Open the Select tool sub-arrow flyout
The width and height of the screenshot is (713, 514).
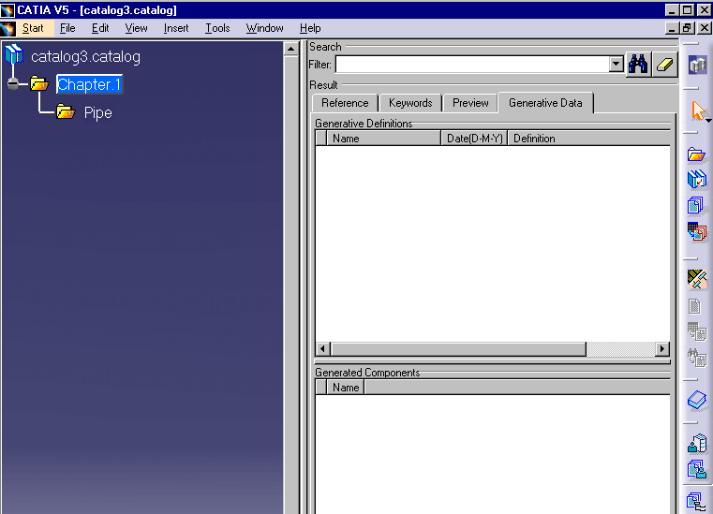(x=708, y=121)
